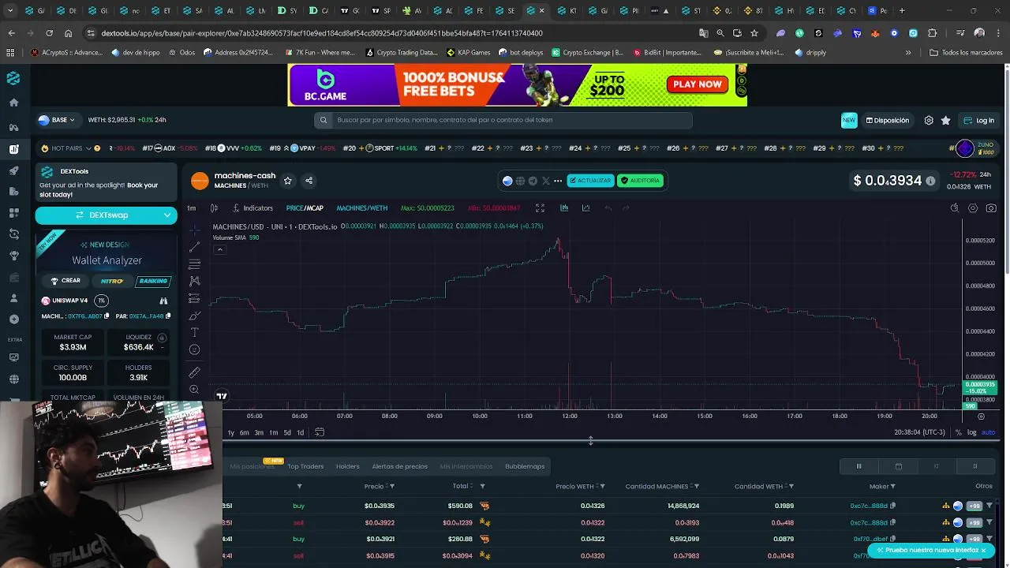Filter by Cantidad WETH column
Screen dimensions: 1010x568
(791, 487)
